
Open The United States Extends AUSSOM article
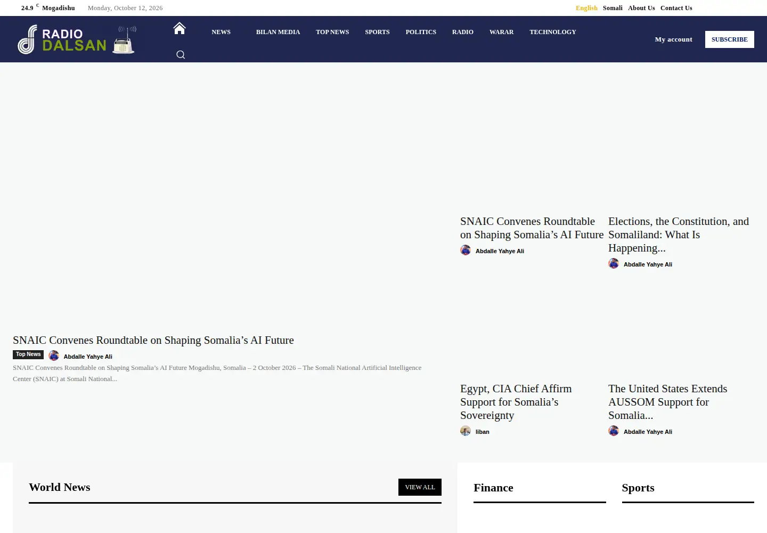(x=668, y=402)
